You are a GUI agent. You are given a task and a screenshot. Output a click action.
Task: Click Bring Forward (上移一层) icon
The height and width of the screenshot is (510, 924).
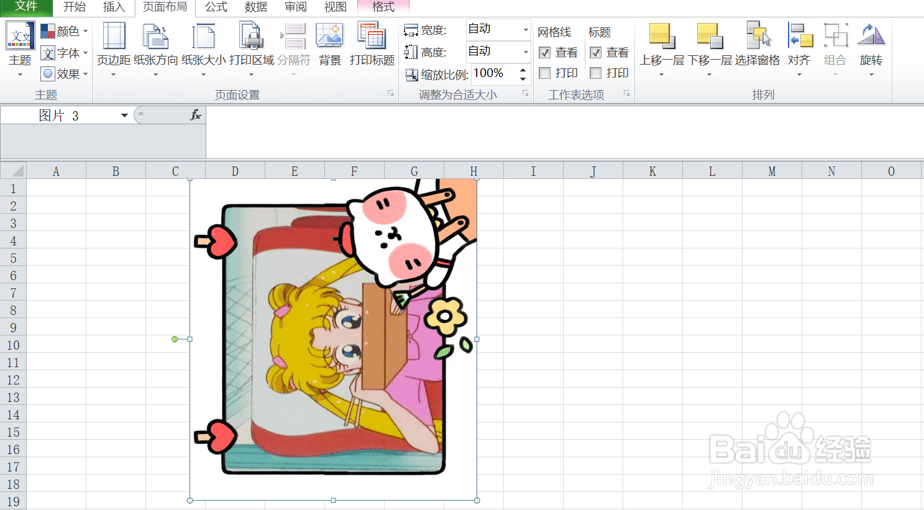662,36
